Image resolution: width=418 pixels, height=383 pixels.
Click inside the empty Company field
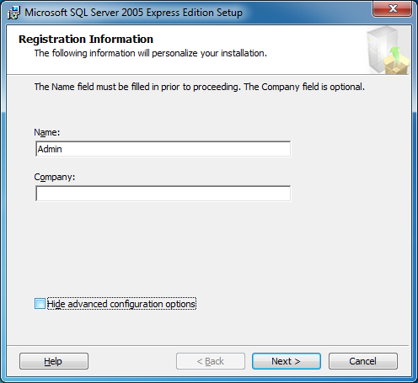[163, 194]
